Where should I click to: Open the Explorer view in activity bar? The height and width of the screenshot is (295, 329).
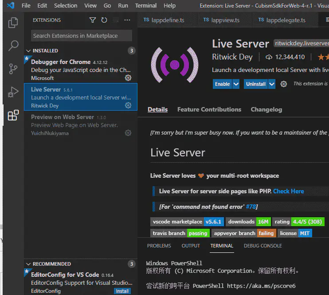coord(13,23)
